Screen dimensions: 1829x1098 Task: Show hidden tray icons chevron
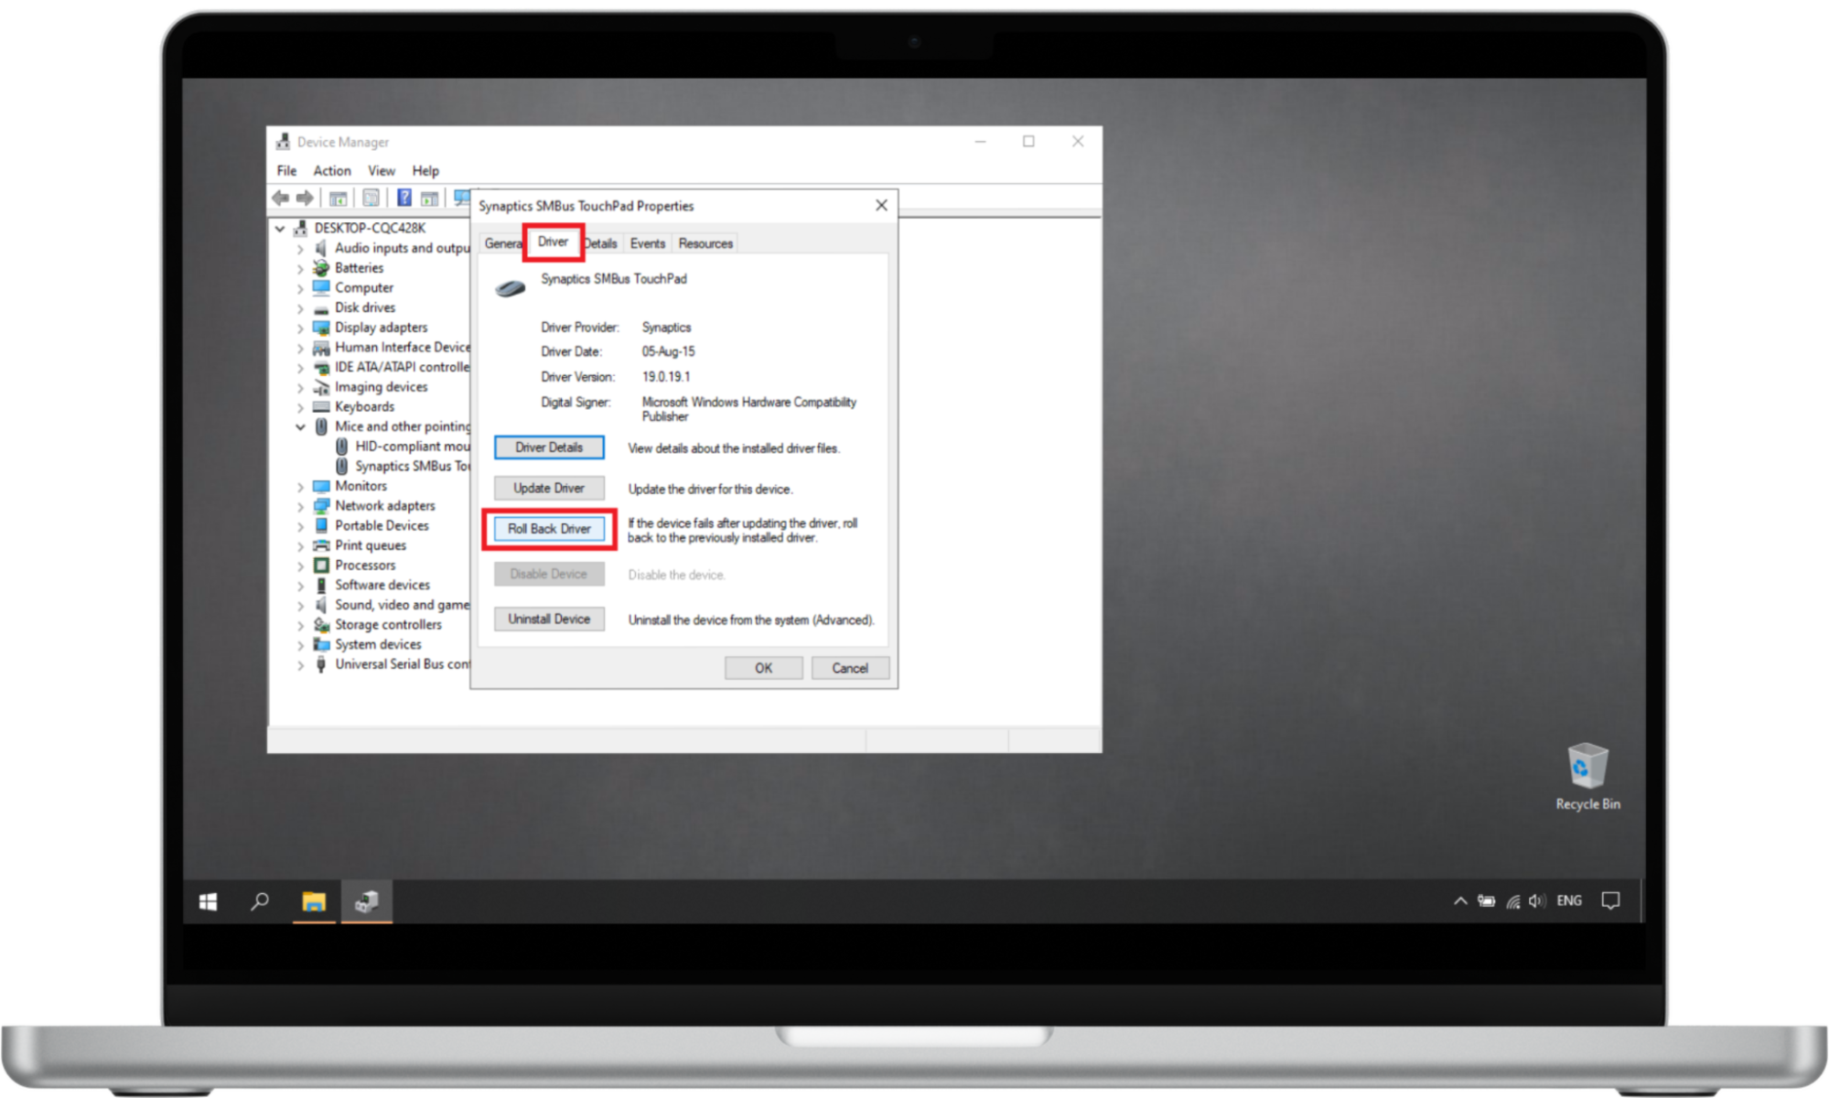coord(1460,901)
